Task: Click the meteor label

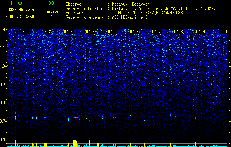Action: coord(52,11)
